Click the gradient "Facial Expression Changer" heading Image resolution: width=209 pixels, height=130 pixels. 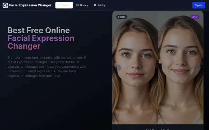[41, 42]
